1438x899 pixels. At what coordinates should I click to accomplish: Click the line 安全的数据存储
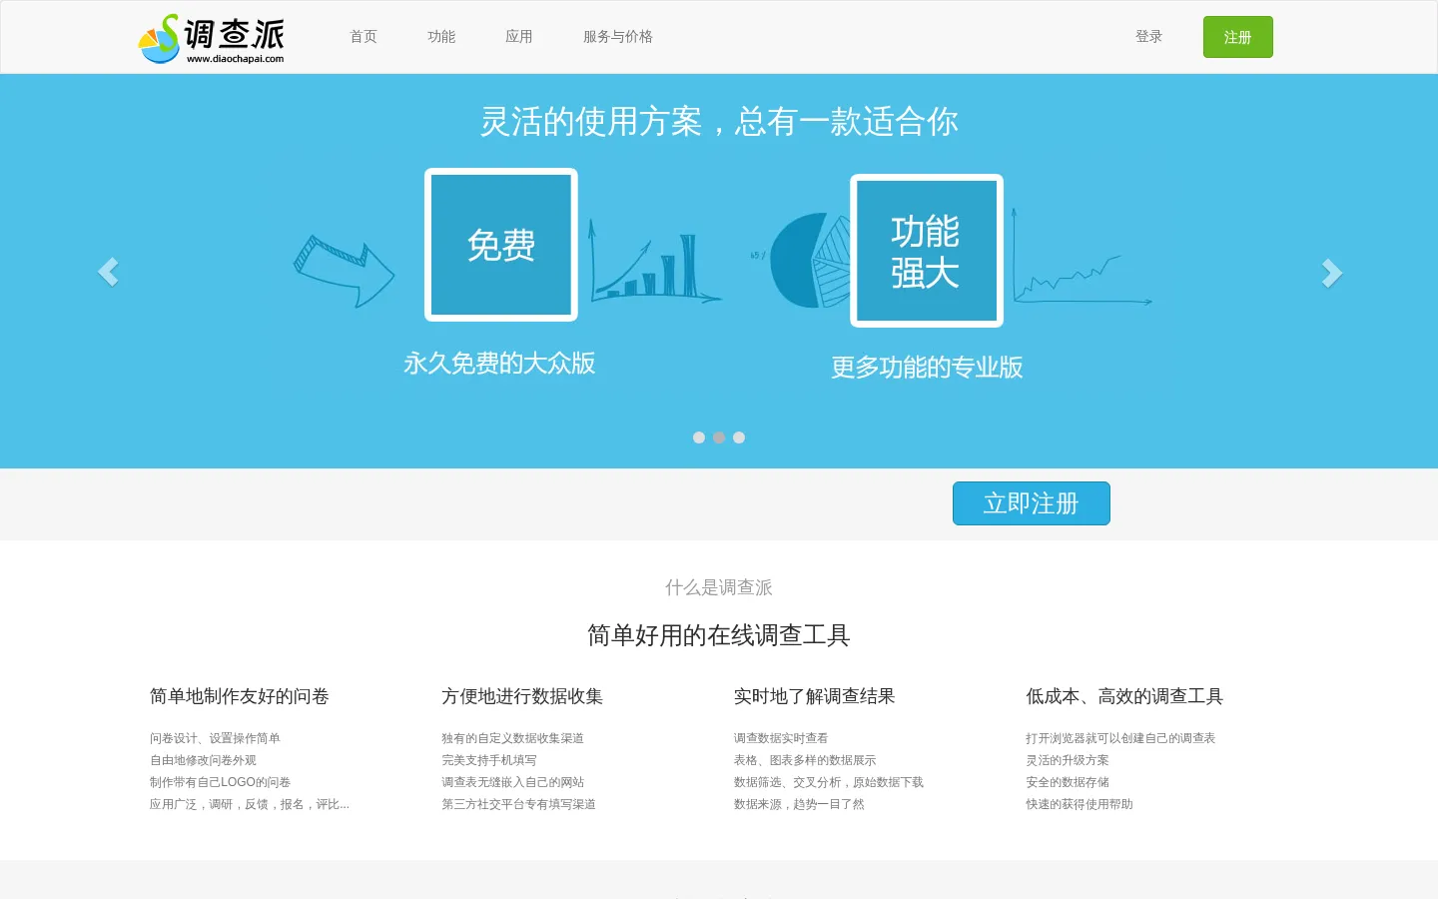tap(1068, 782)
